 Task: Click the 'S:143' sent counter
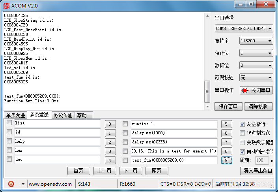(84, 184)
